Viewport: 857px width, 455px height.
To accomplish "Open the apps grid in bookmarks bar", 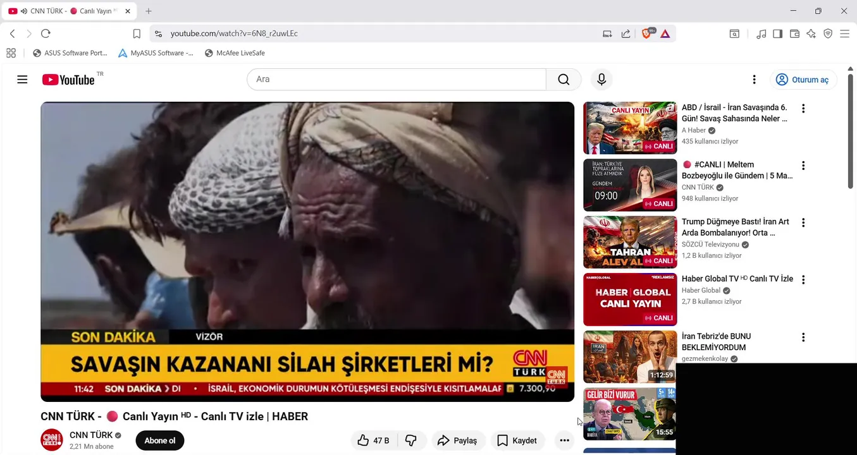I will (11, 53).
